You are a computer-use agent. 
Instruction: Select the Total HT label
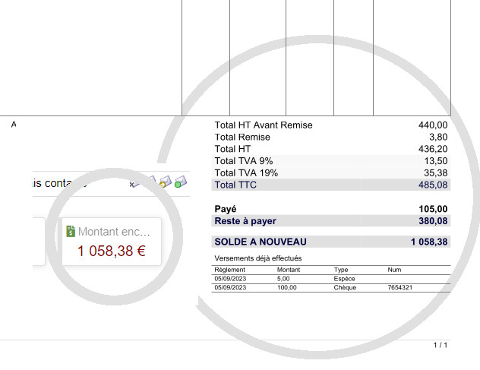232,149
